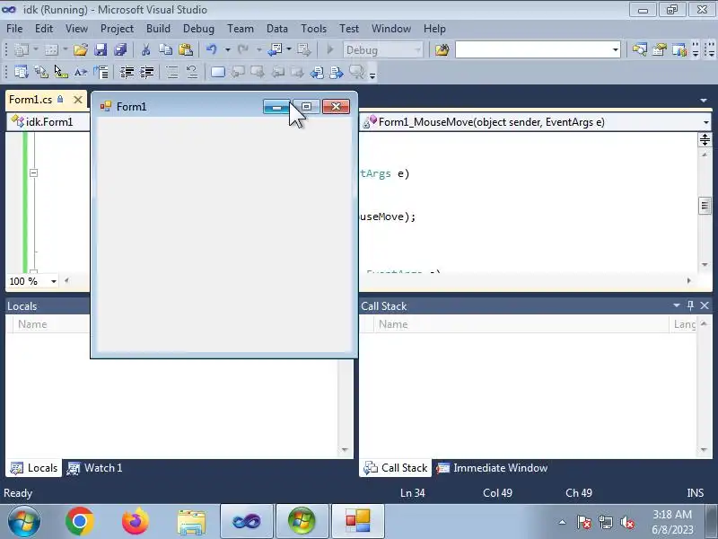Click the Display Quick Info icon
Image resolution: width=718 pixels, height=539 pixels.
pyautogui.click(x=61, y=72)
